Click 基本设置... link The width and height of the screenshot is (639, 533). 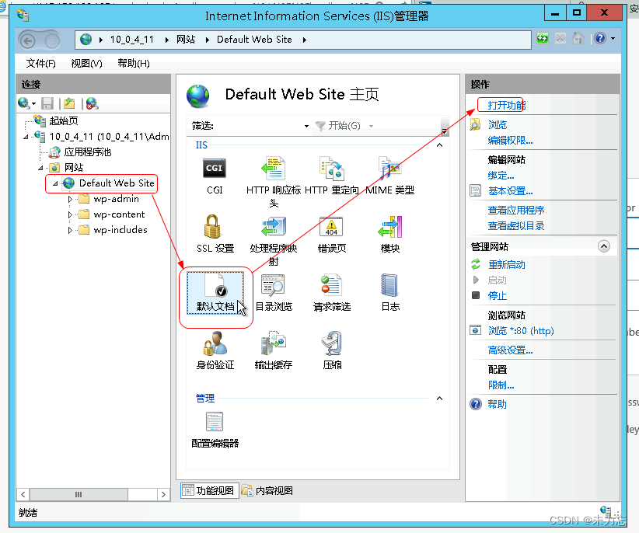click(510, 191)
